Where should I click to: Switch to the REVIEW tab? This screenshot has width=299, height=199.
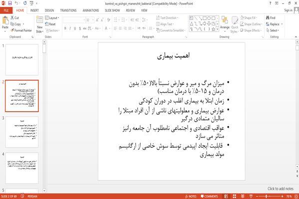(131, 10)
